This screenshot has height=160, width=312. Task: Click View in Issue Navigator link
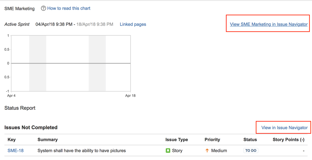tap(285, 128)
